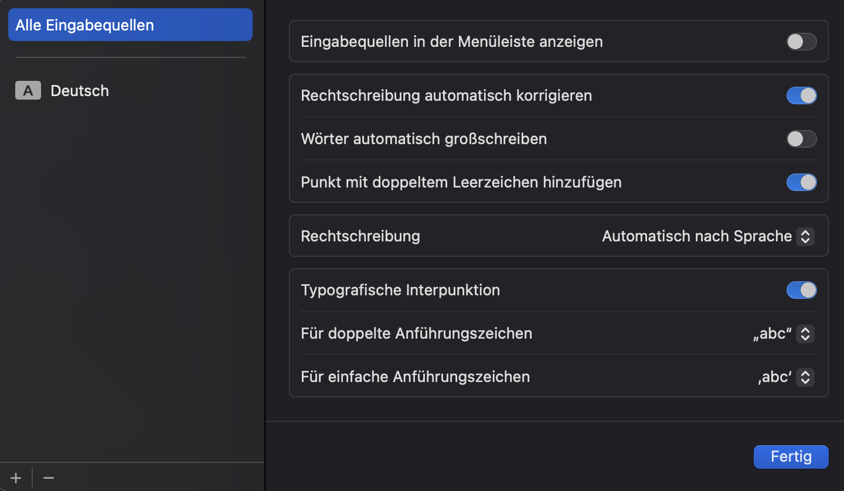This screenshot has height=491, width=844.
Task: Click the Rechtschreibung dropdown chevron arrows
Action: pyautogui.click(x=805, y=236)
